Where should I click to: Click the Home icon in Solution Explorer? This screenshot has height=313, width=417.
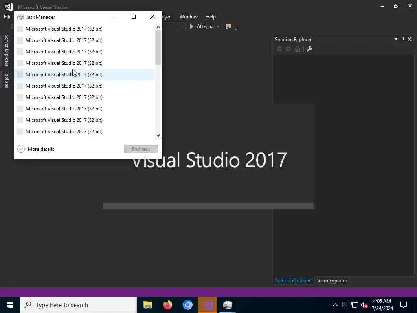[297, 49]
